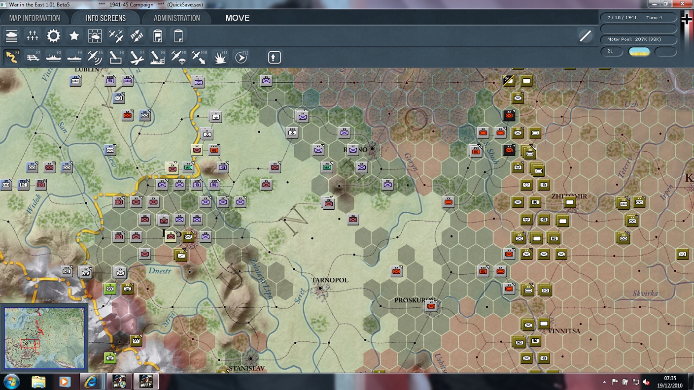Click the F12 end turn arrow icon

(241, 57)
